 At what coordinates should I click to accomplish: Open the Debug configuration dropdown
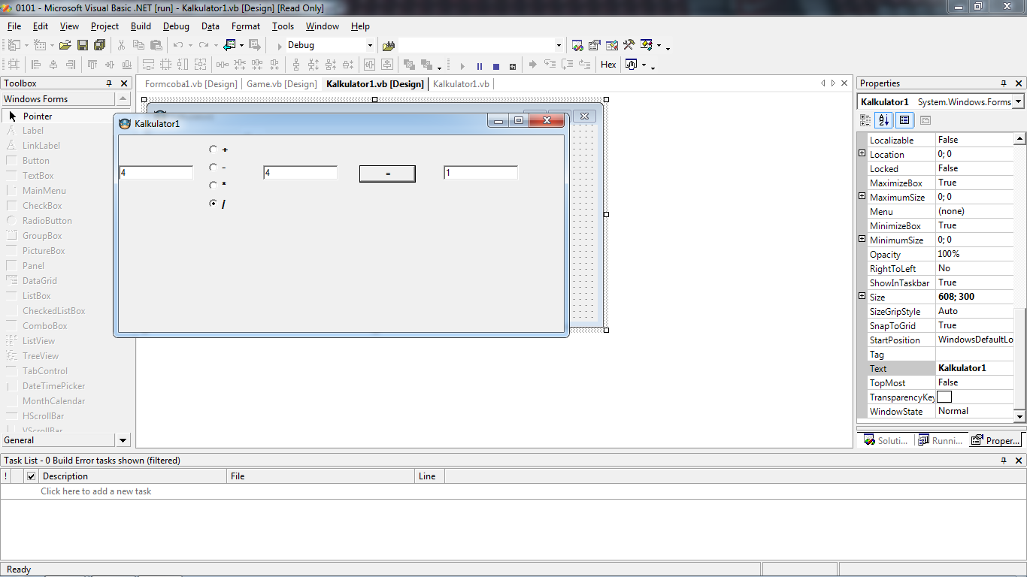tap(370, 45)
